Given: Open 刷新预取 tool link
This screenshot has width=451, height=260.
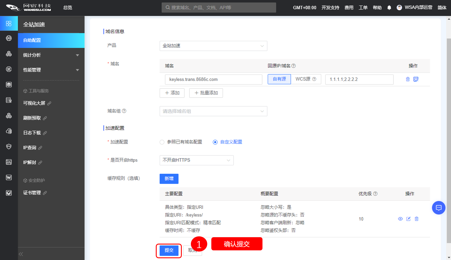Looking at the screenshot, I should click(x=32, y=118).
